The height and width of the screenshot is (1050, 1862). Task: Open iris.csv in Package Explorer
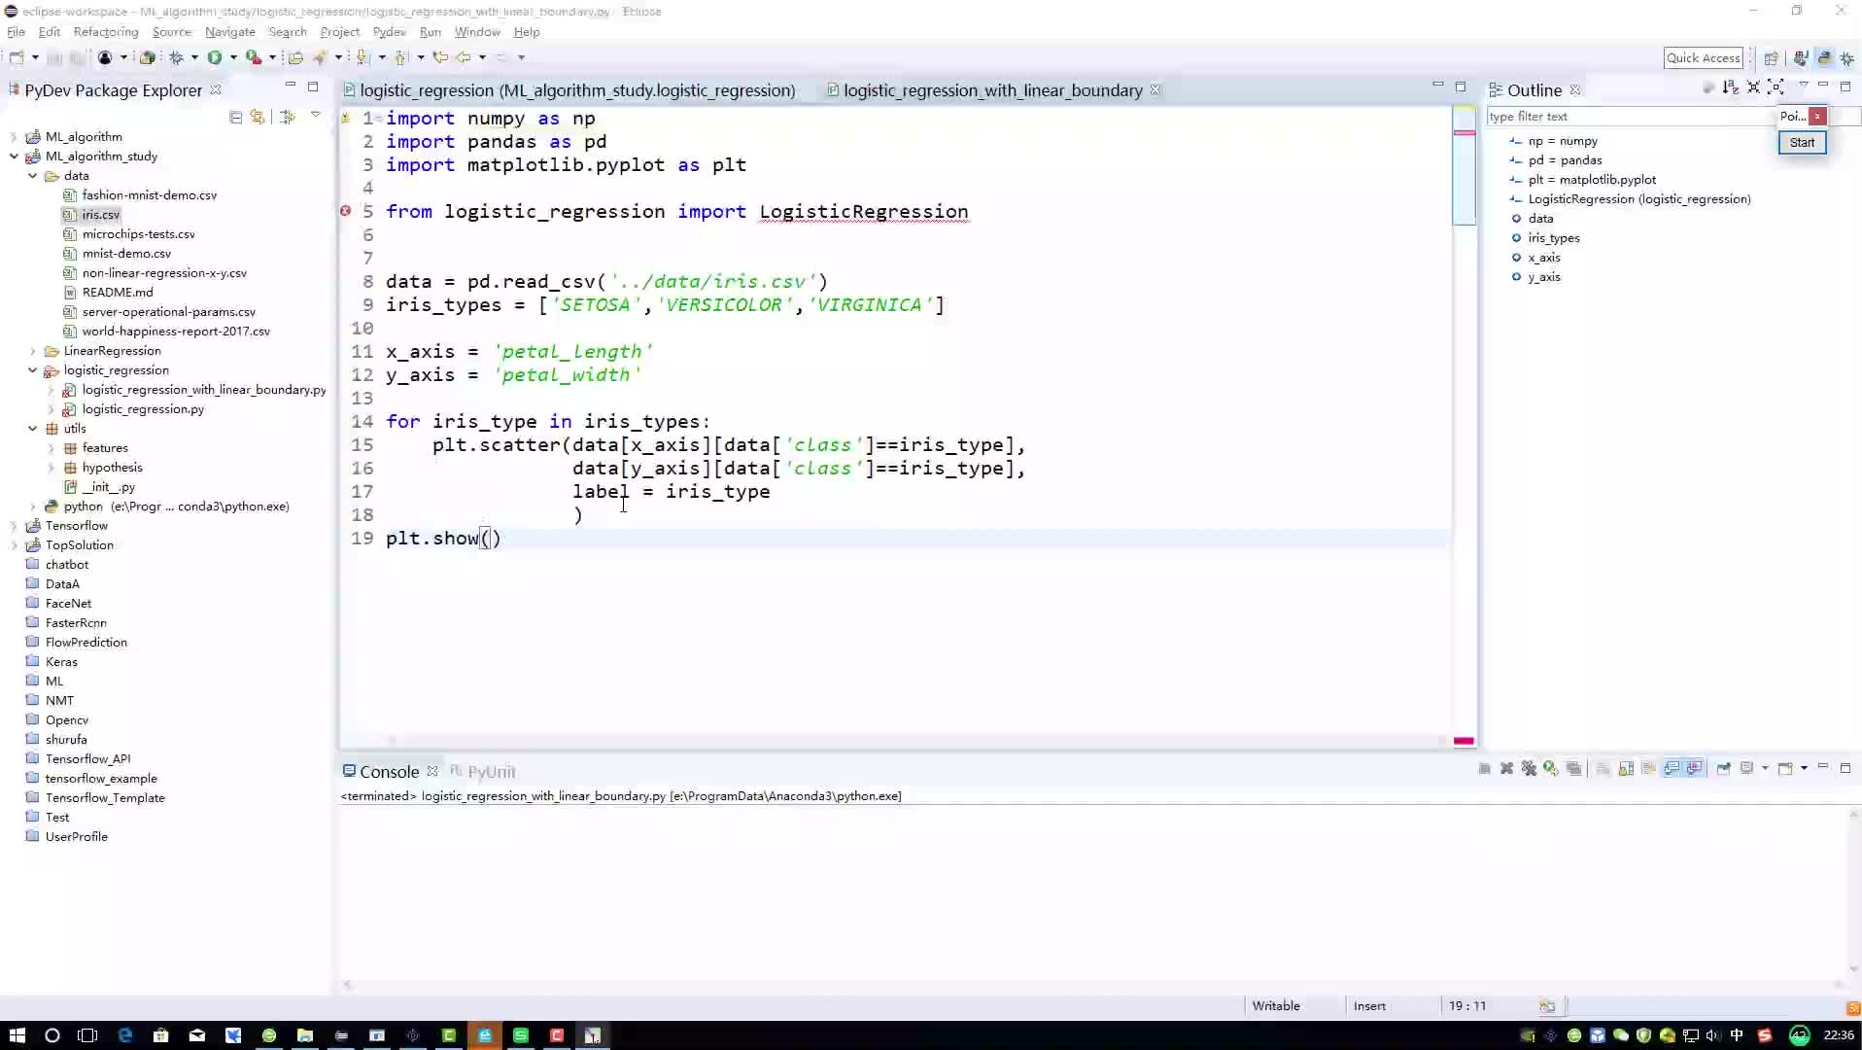100,214
